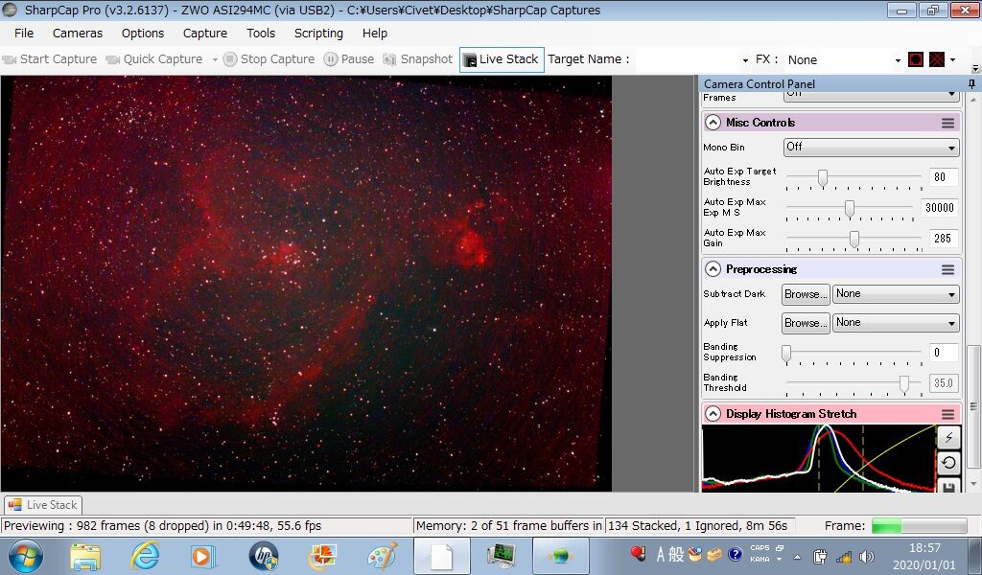The width and height of the screenshot is (982, 575).
Task: Pause the capture
Action: [349, 59]
